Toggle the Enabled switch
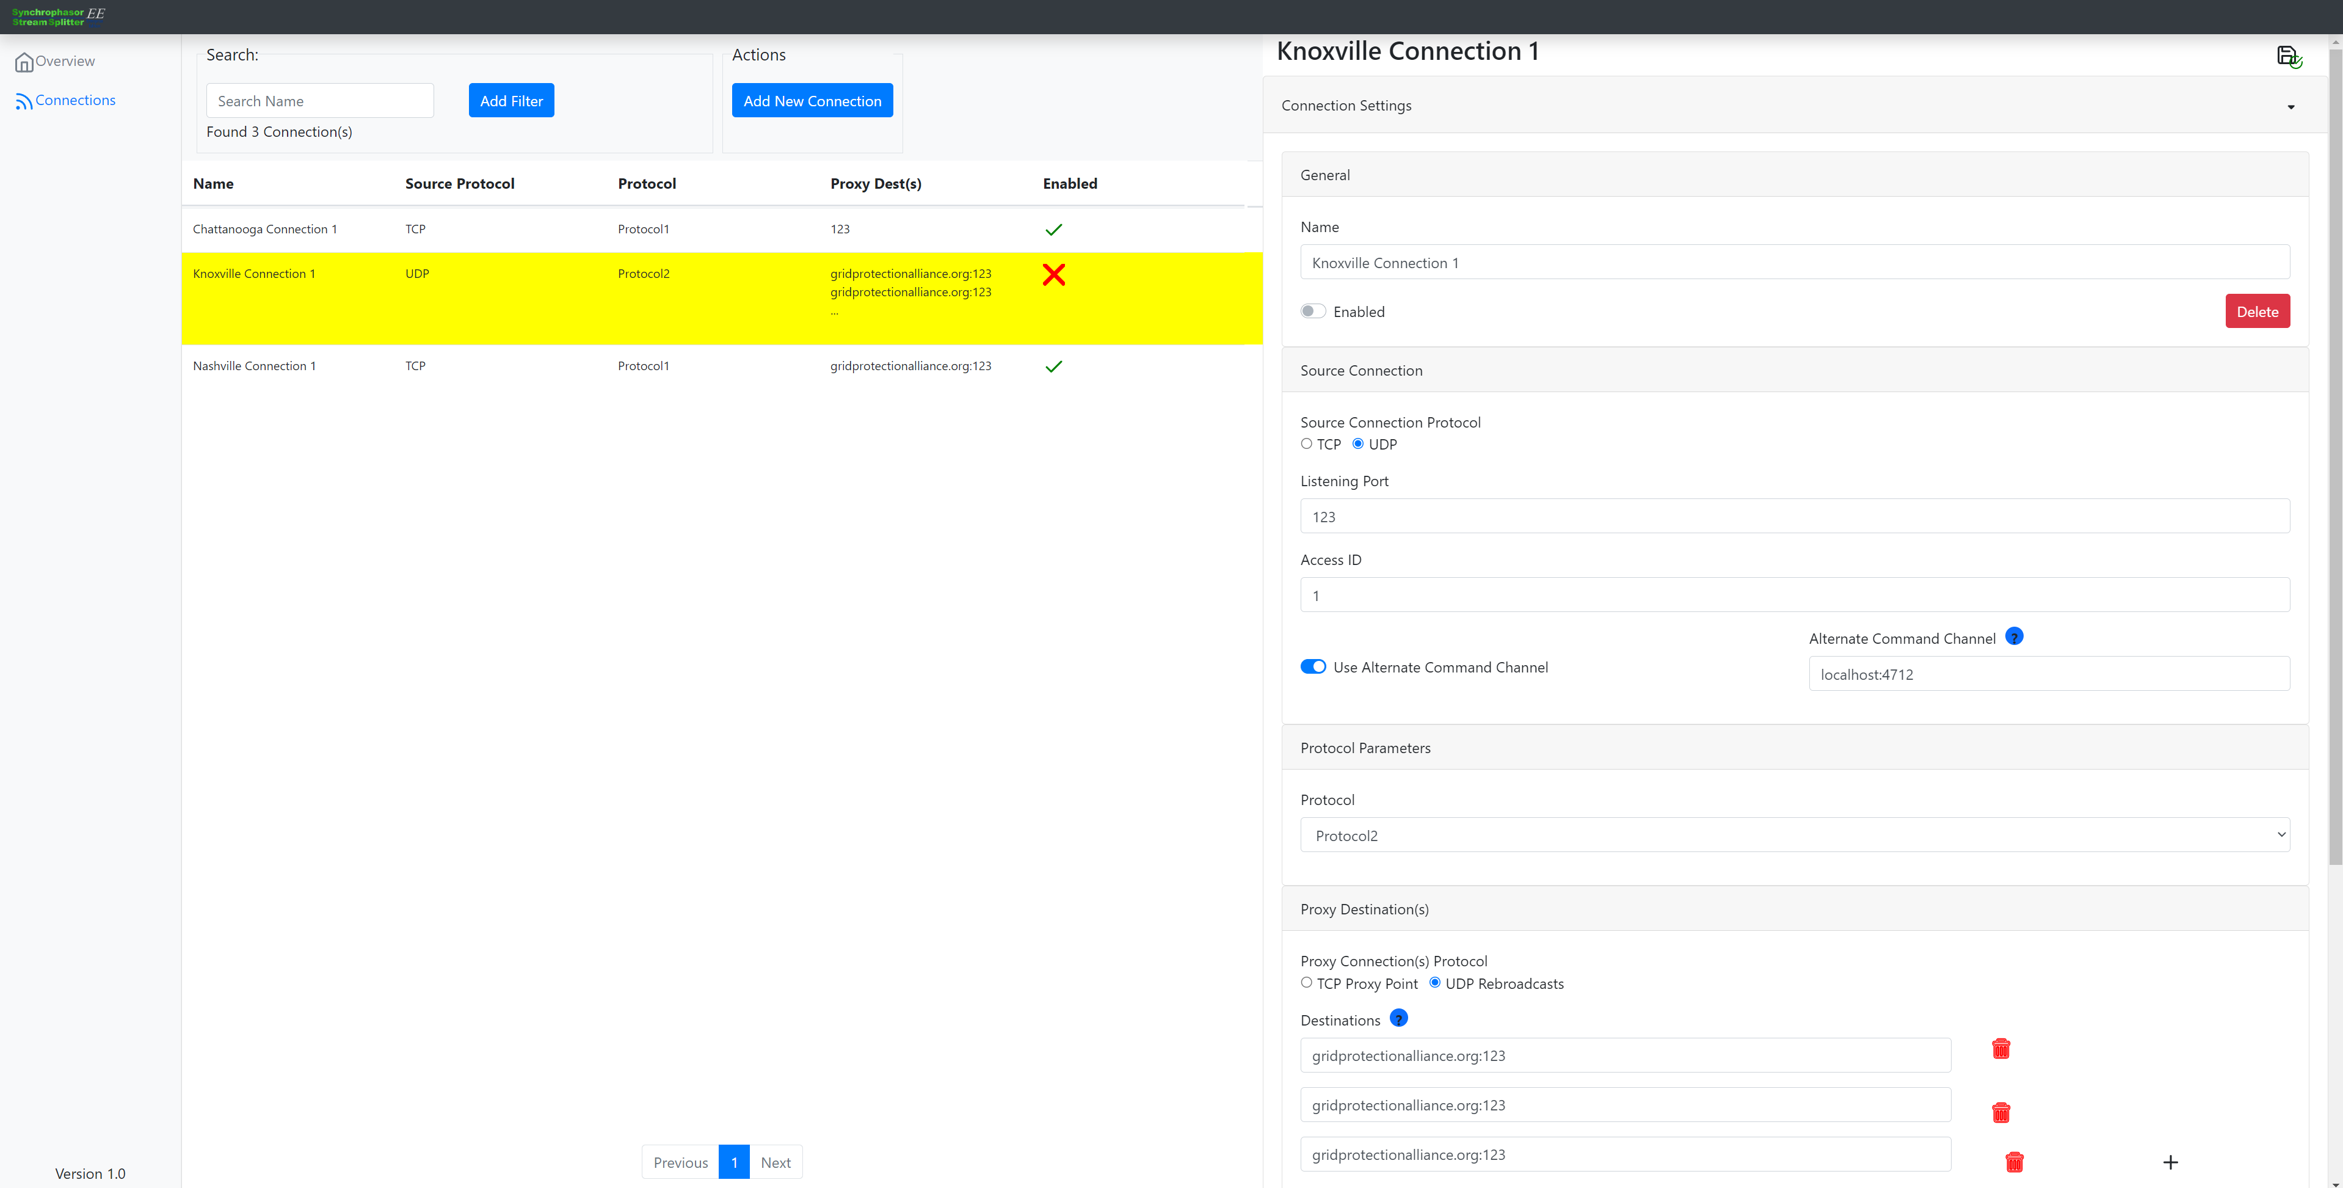This screenshot has width=2343, height=1188. (1312, 311)
